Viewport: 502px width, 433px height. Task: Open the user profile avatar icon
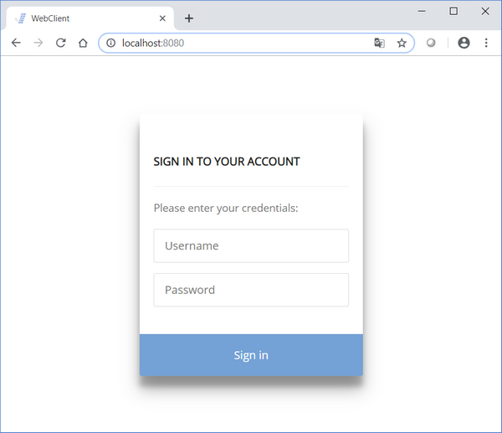[464, 43]
